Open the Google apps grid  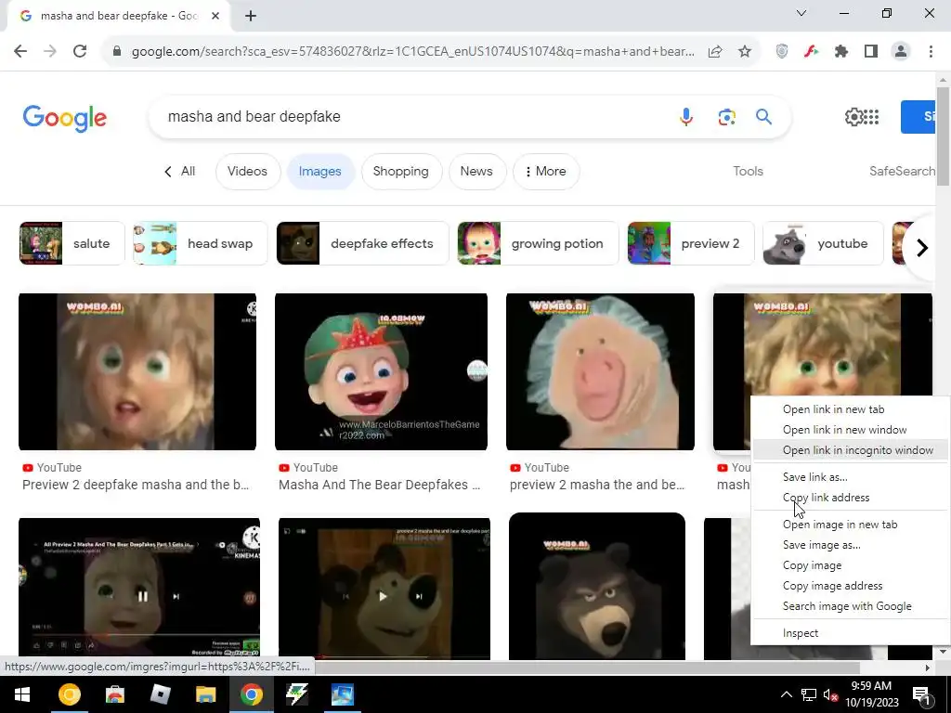[x=871, y=116]
